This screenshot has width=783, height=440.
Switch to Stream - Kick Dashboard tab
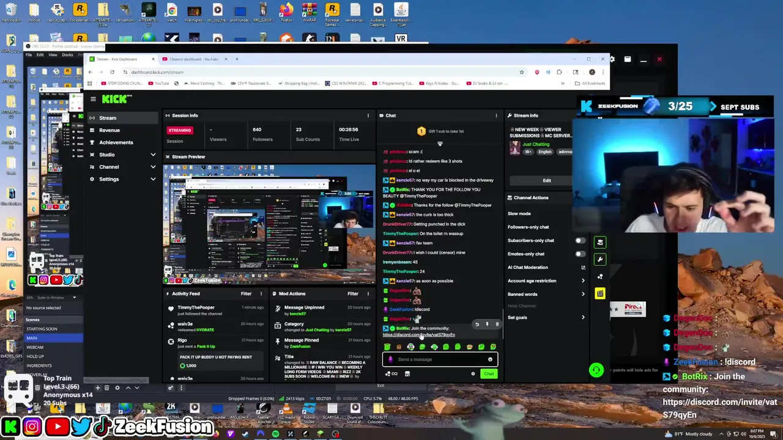tap(121, 59)
